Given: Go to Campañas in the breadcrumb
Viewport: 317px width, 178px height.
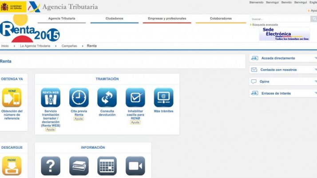Looking at the screenshot, I should (x=69, y=46).
